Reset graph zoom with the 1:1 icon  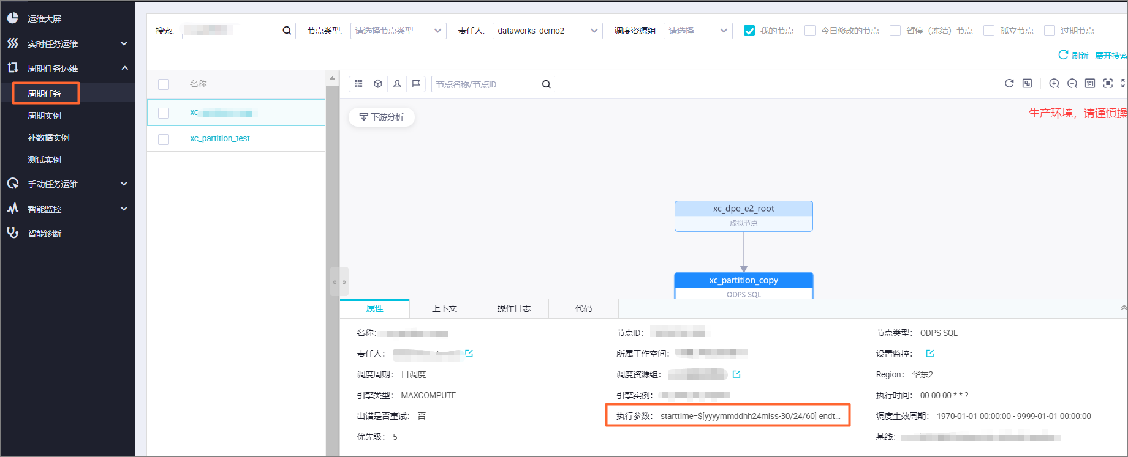1090,83
